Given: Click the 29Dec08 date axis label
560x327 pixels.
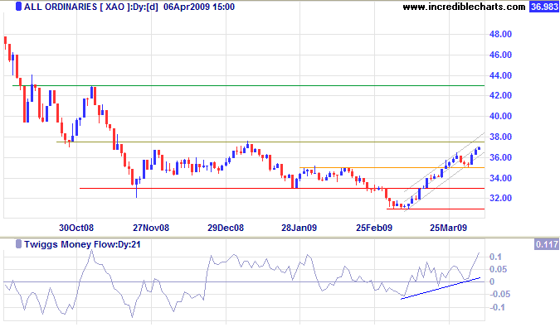Looking at the screenshot, I should tap(226, 228).
